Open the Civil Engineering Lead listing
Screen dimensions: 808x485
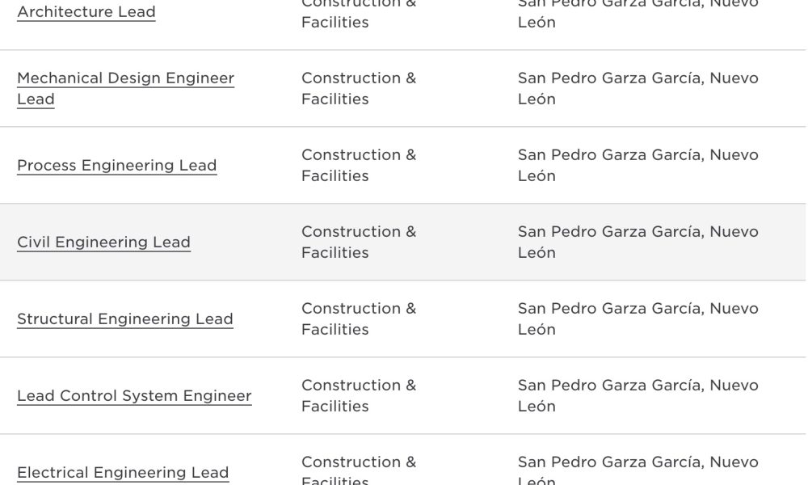point(103,242)
